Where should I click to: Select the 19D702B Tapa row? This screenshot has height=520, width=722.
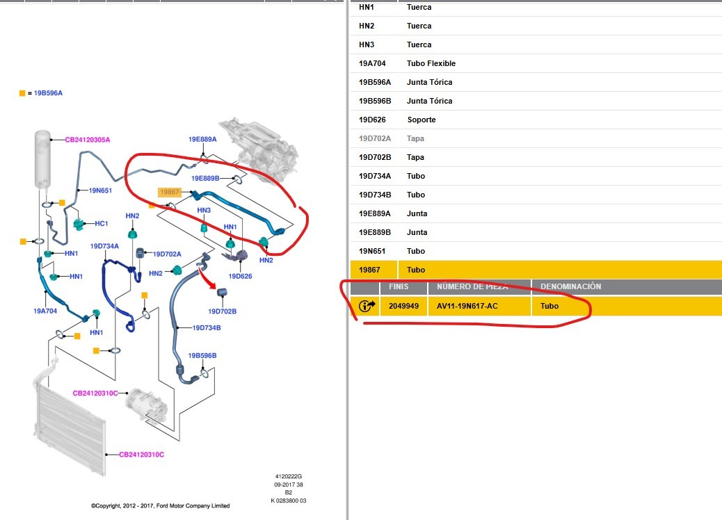point(415,157)
